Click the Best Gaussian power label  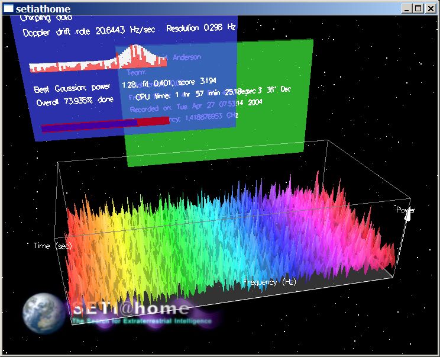[x=72, y=88]
